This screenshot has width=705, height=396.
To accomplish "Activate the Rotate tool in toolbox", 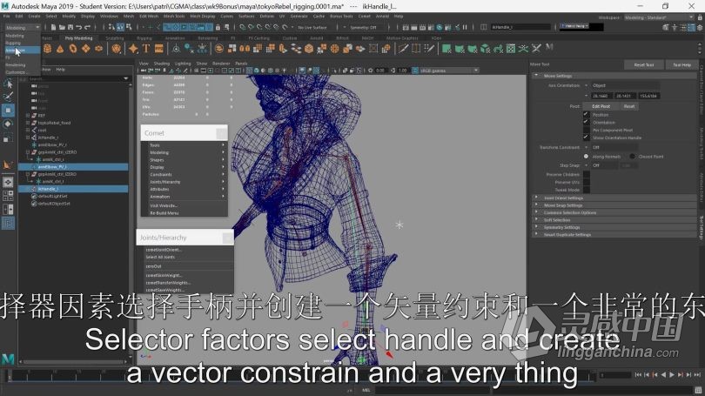I will pyautogui.click(x=8, y=124).
